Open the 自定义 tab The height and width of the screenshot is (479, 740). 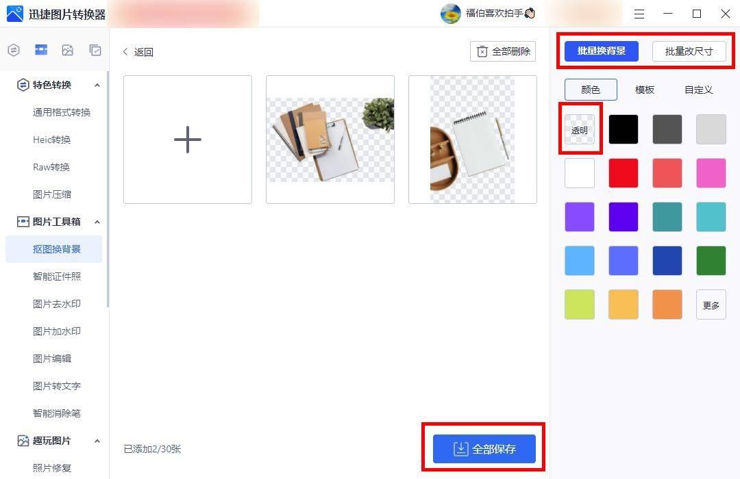698,90
